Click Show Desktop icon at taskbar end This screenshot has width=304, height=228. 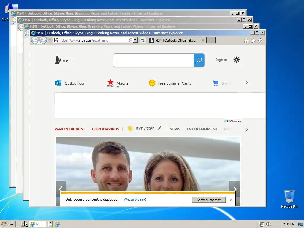tap(300, 224)
